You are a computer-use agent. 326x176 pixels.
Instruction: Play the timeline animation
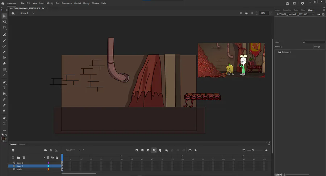pyautogui.click(x=196, y=150)
